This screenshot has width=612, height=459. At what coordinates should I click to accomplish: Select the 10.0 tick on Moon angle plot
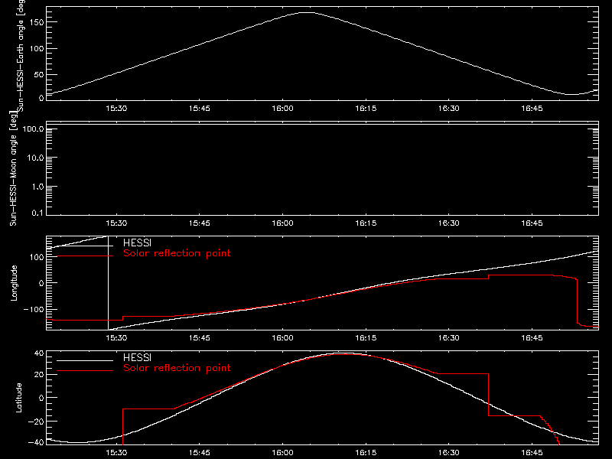pyautogui.click(x=35, y=158)
